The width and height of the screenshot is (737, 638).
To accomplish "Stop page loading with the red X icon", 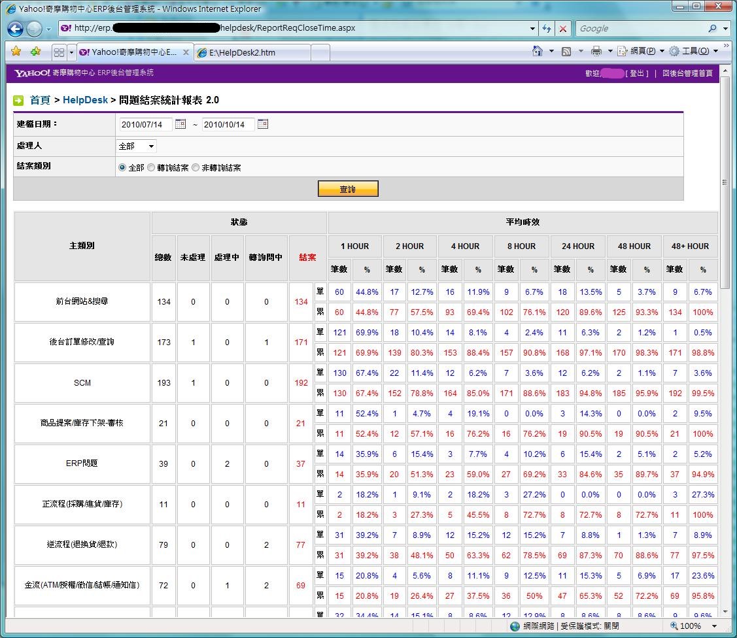I will tap(562, 29).
